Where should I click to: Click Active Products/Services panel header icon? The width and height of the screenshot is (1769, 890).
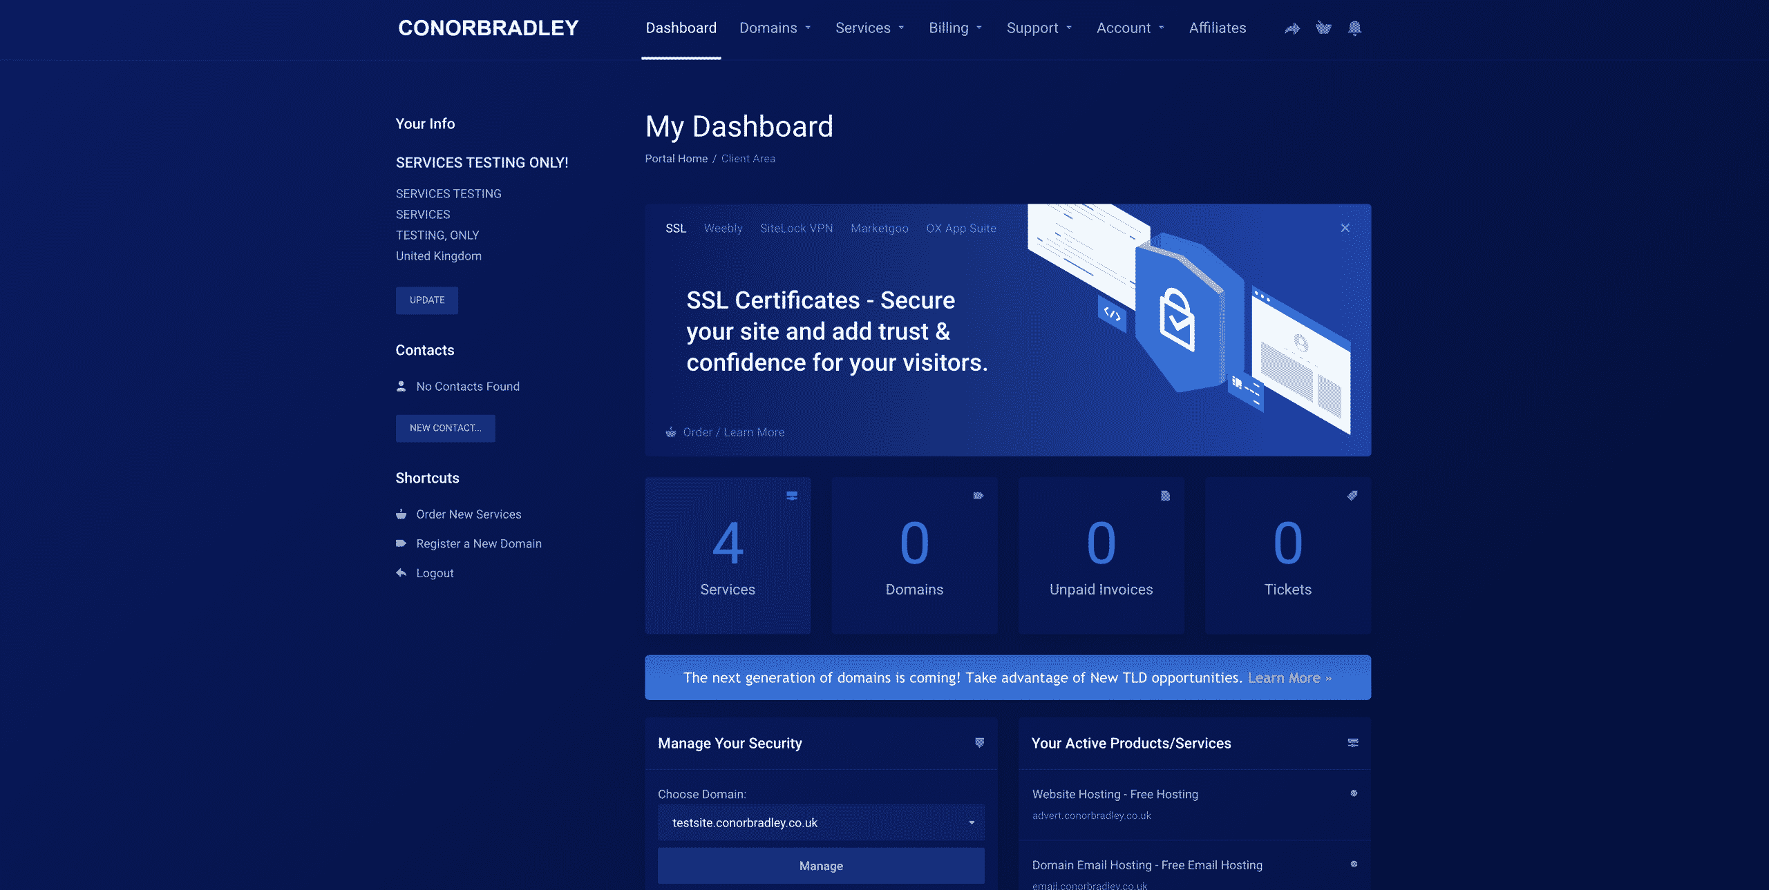pyautogui.click(x=1353, y=743)
